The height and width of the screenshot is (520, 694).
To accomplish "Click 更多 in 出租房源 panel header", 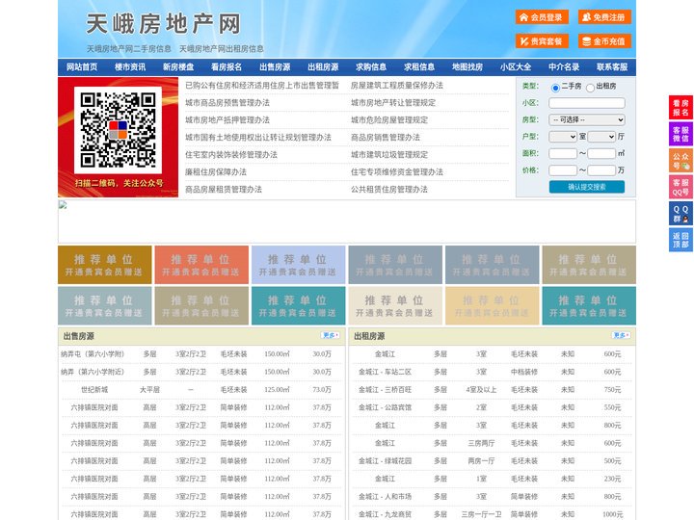I will tap(621, 336).
